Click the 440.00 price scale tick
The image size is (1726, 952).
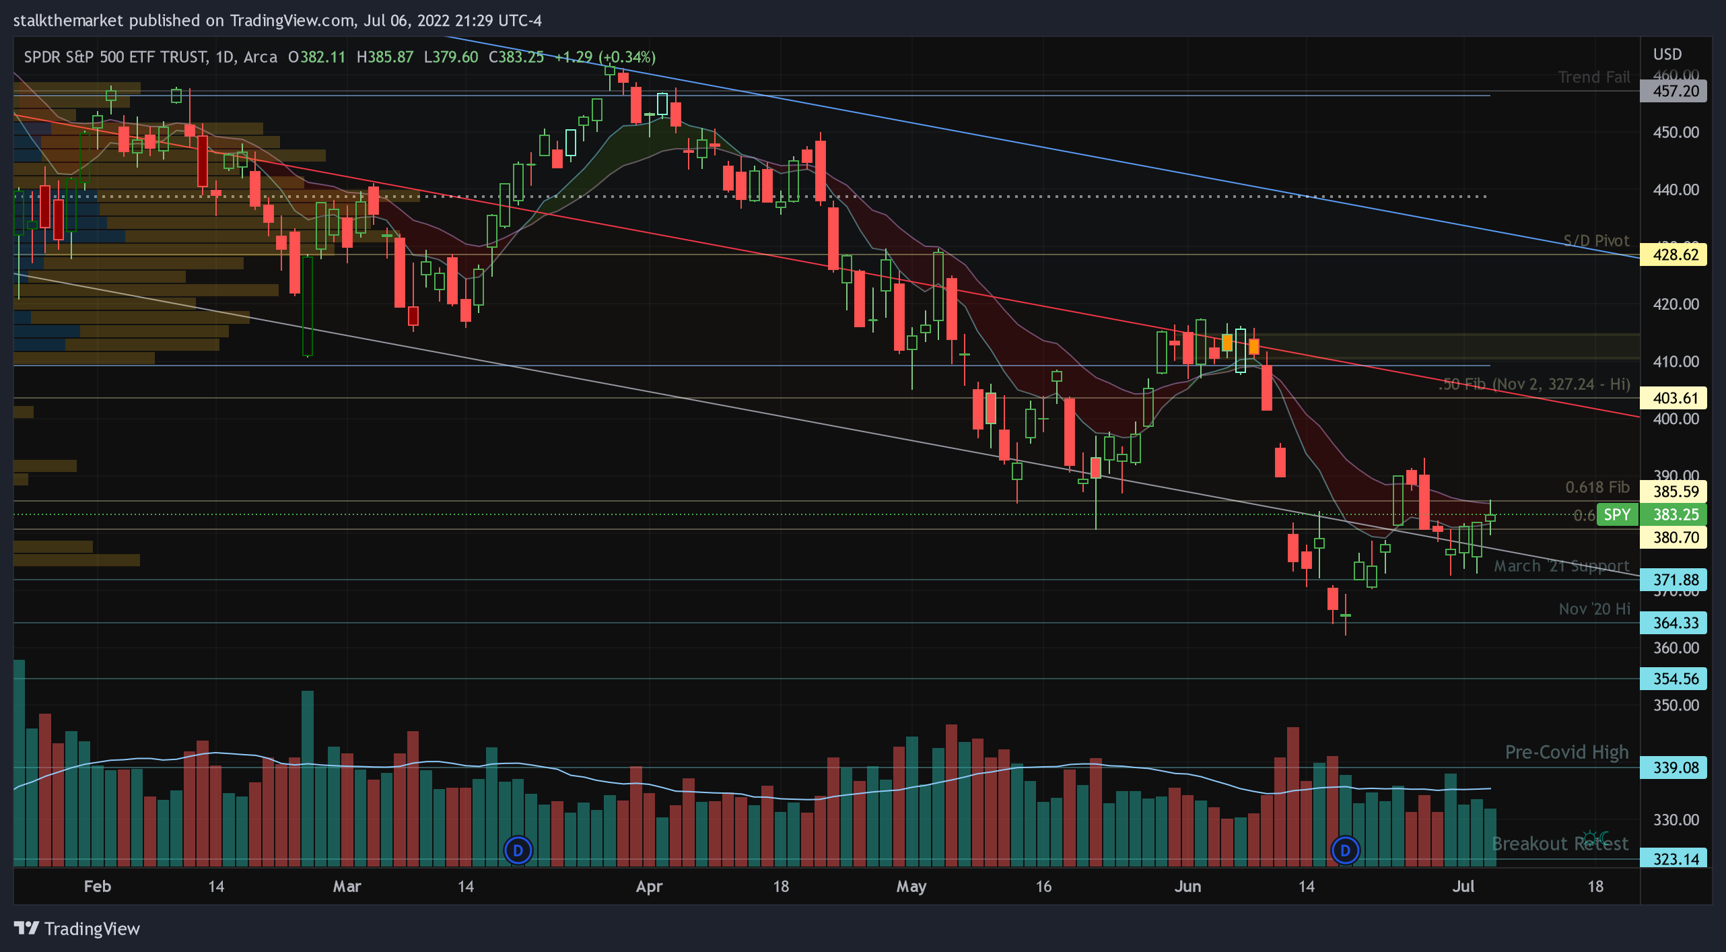(1676, 189)
